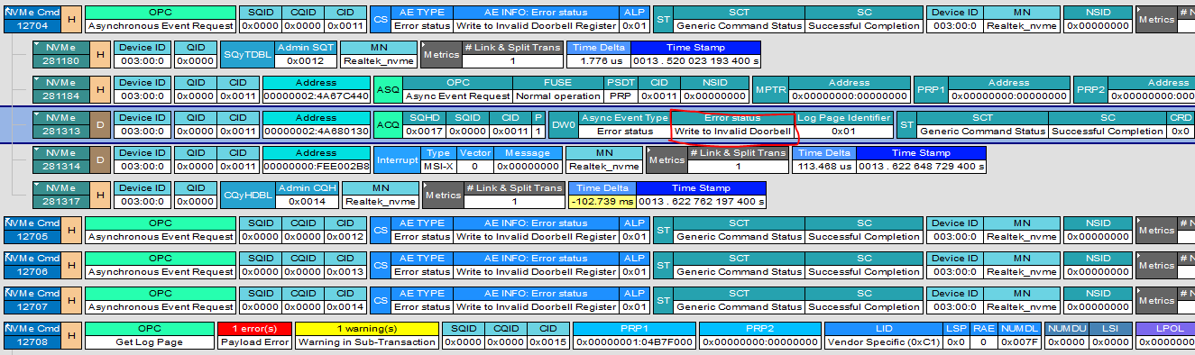Click 'Async Event Request' OPC cell
1195x355 pixels.
pos(457,96)
